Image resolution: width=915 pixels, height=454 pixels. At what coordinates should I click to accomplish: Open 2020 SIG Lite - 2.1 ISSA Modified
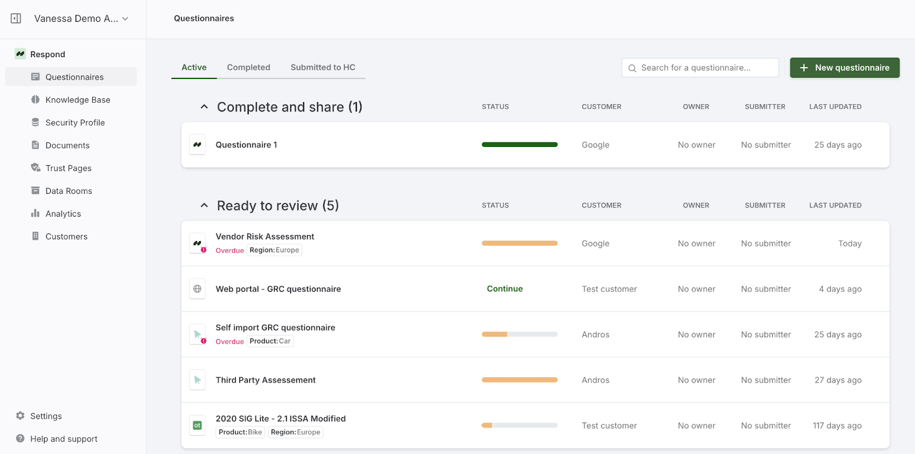click(x=281, y=419)
